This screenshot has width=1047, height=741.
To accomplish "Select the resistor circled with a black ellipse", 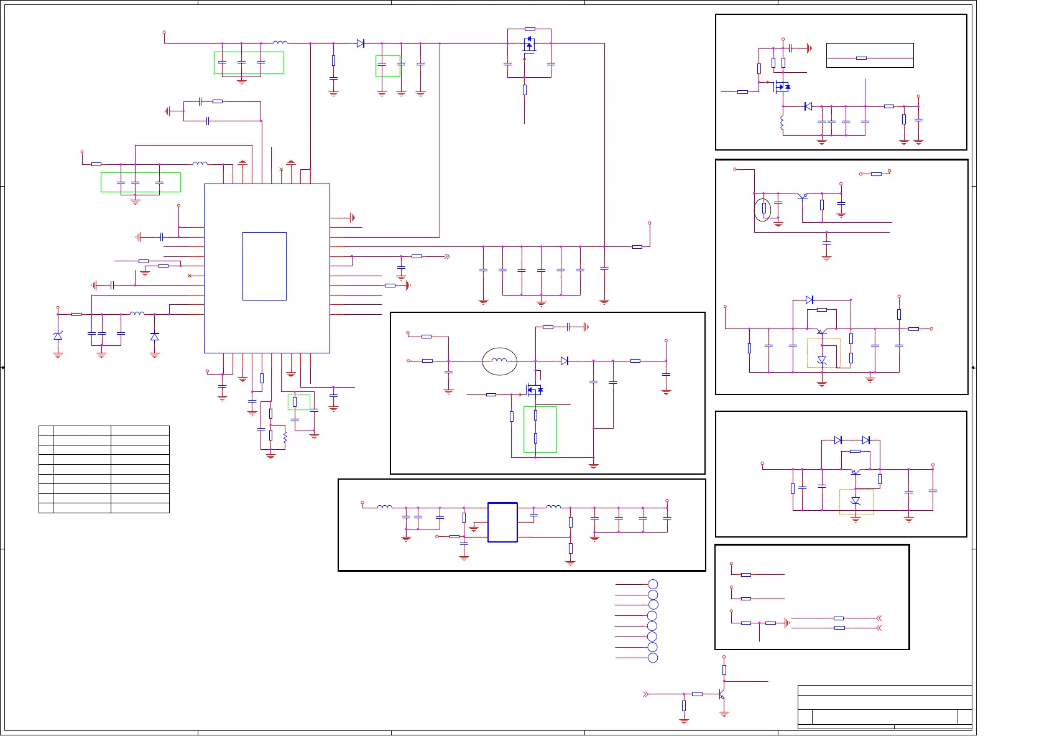I will pos(764,208).
